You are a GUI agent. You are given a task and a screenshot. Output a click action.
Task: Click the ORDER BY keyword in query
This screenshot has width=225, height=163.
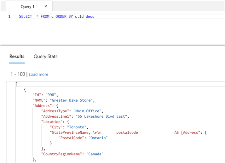pos(64,17)
